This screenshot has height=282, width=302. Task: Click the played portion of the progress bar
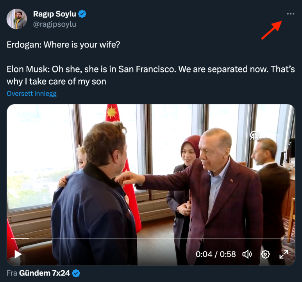(x=20, y=239)
